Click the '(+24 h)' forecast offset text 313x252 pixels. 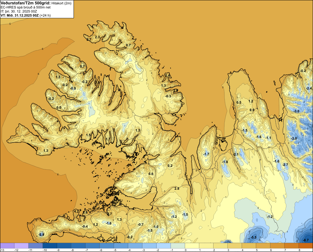[45, 15]
